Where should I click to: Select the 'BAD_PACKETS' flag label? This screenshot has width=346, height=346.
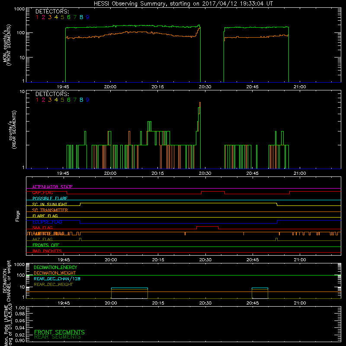47,251
